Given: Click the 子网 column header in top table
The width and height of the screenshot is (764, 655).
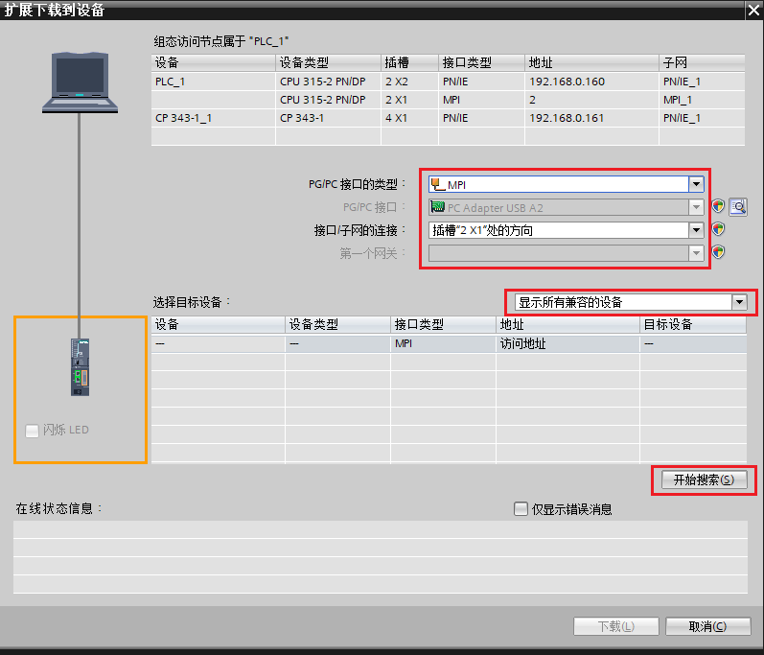Looking at the screenshot, I should click(702, 63).
